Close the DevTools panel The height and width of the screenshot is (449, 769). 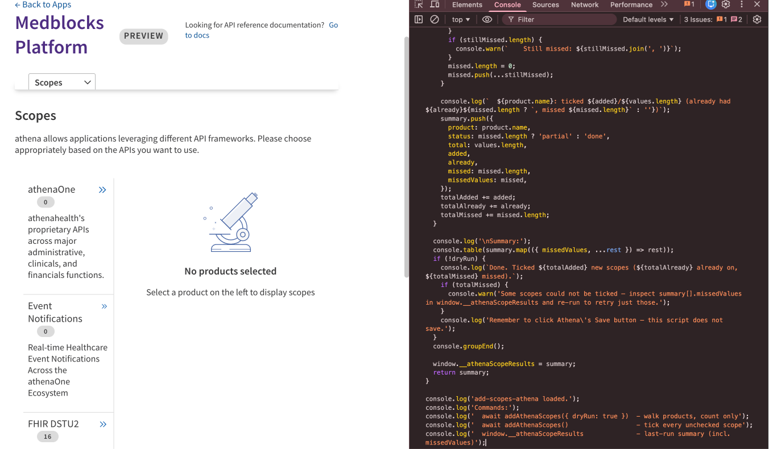coord(757,5)
